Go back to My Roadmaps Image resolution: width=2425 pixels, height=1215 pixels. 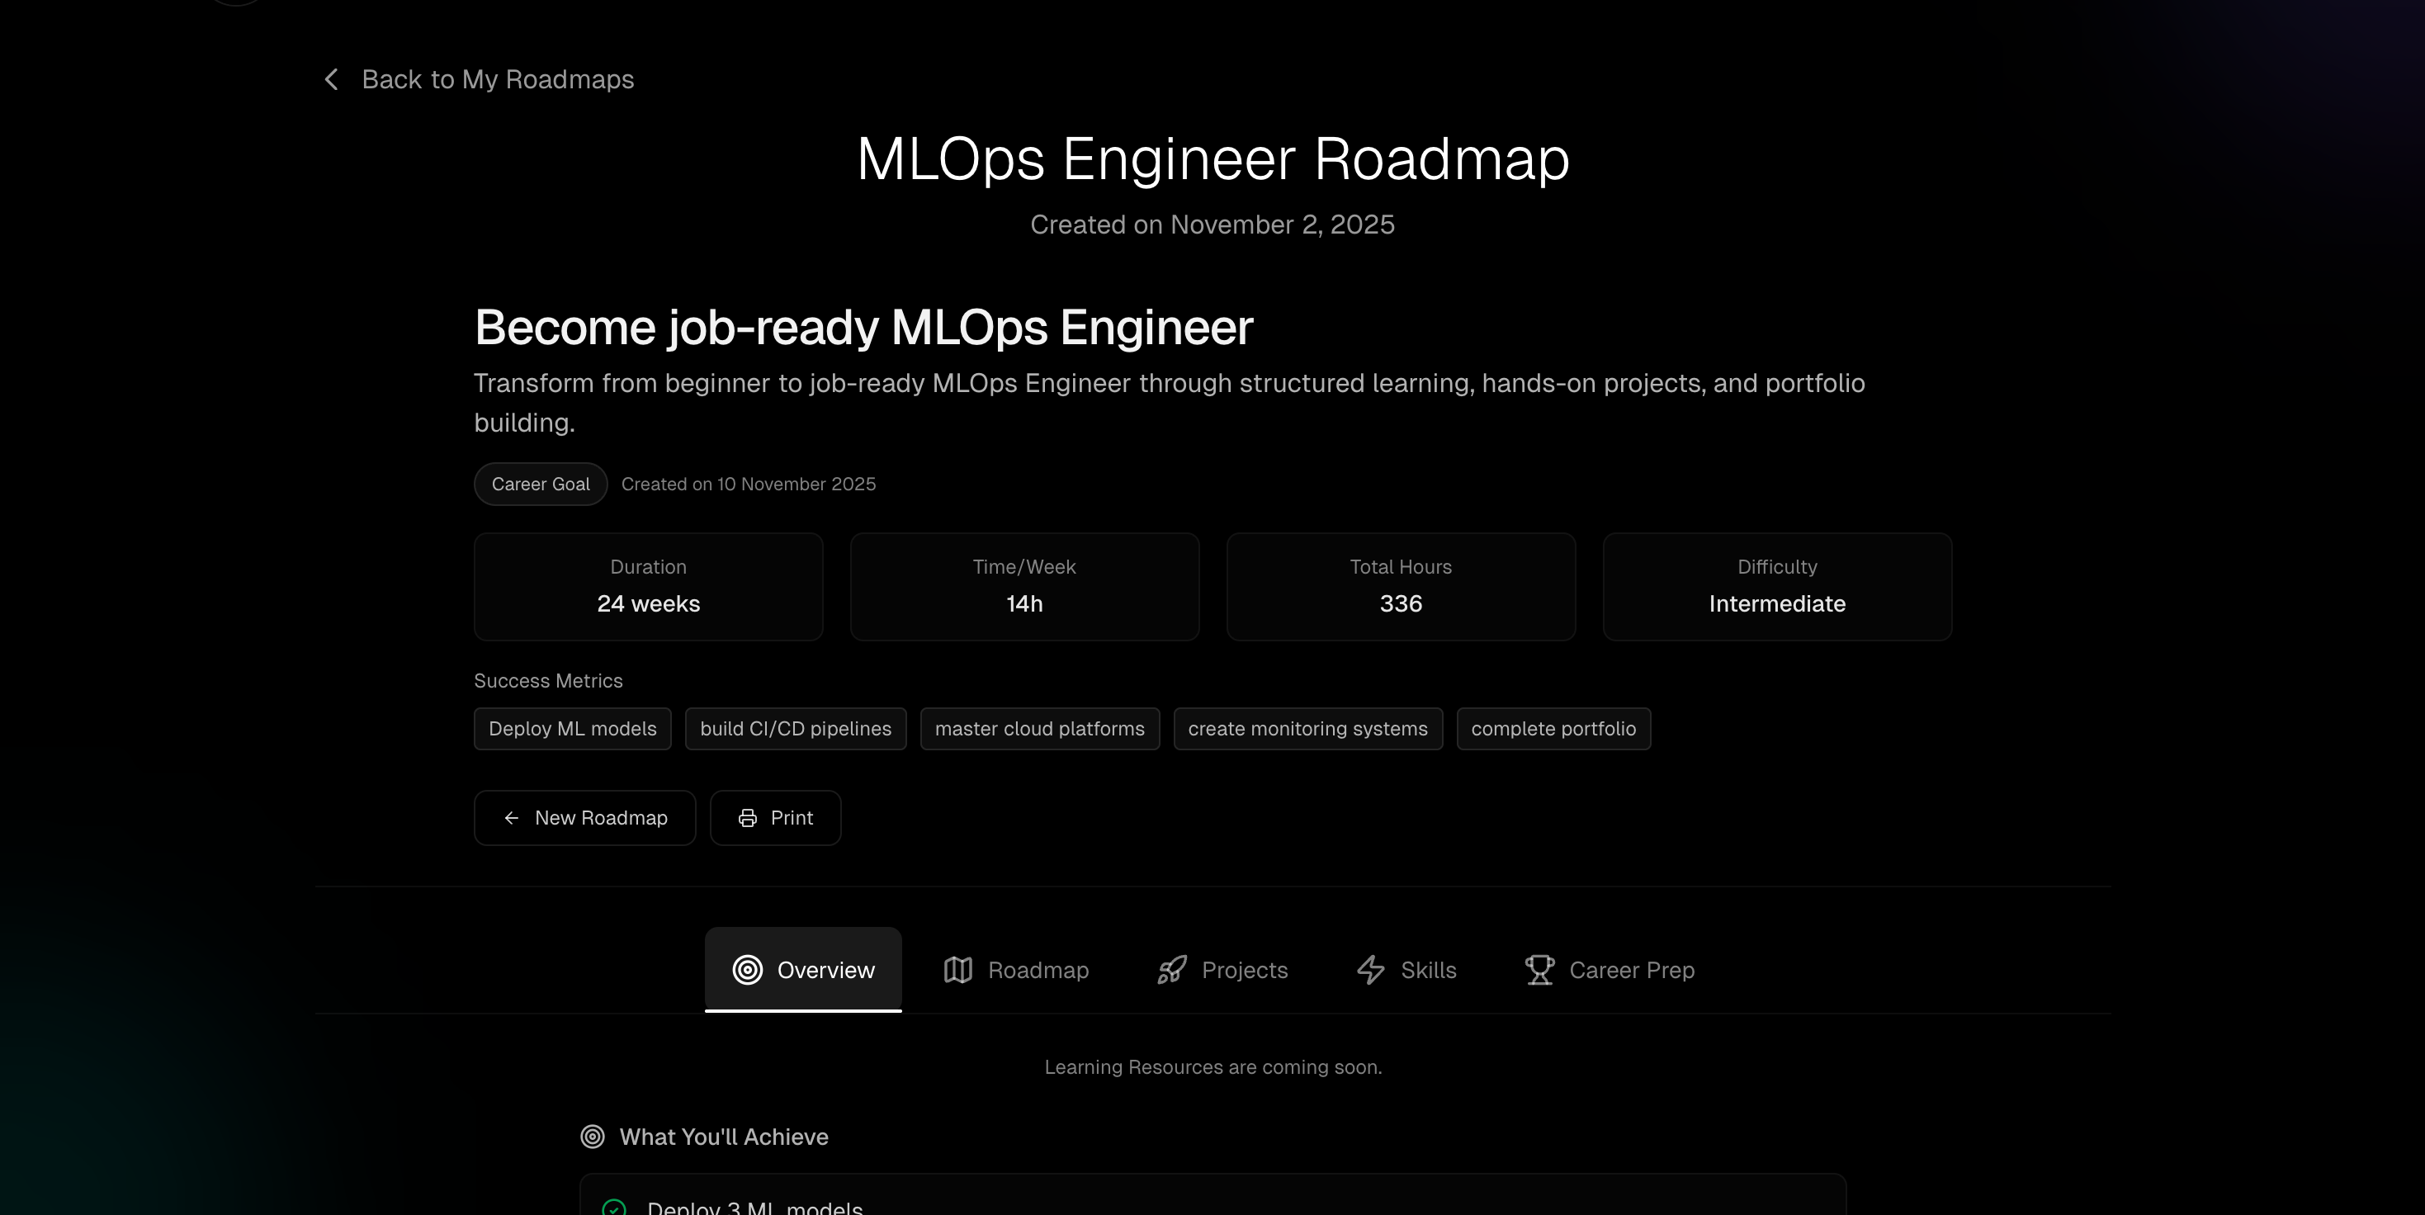pyautogui.click(x=478, y=80)
